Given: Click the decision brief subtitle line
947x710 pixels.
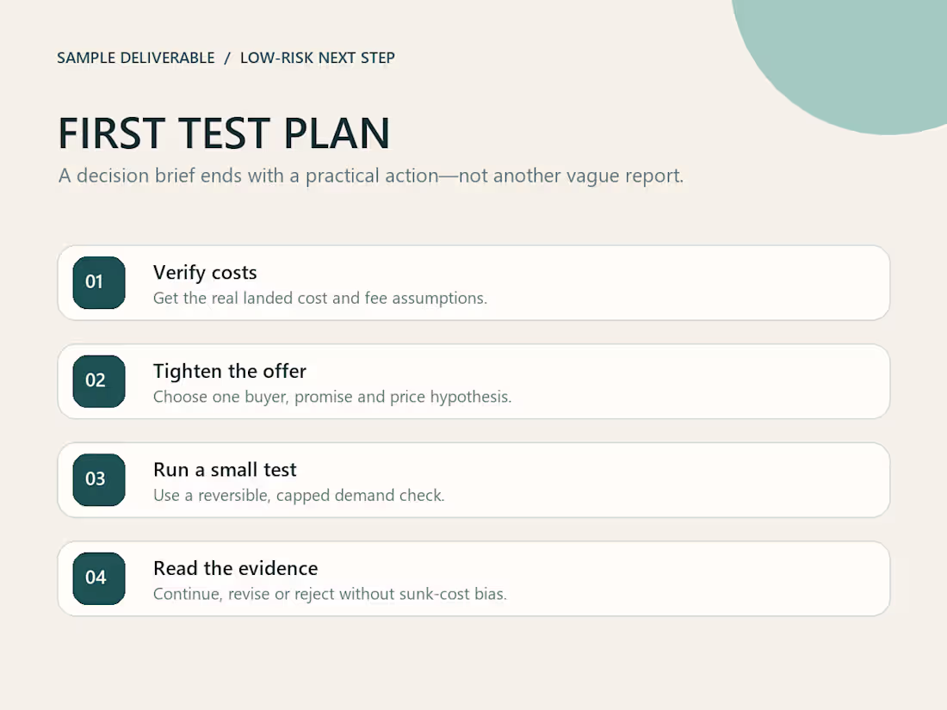Looking at the screenshot, I should tap(371, 176).
